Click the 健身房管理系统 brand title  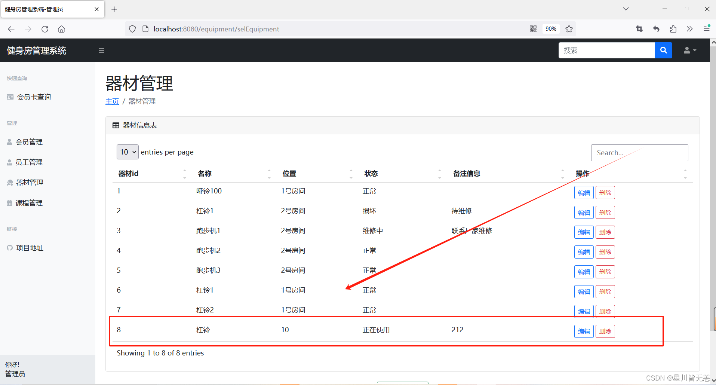(36, 51)
